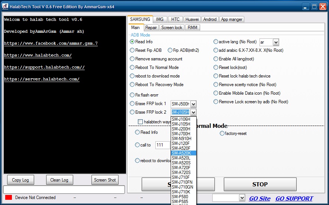
Task: Choose SM-J120F from the model list
Action: point(184,143)
